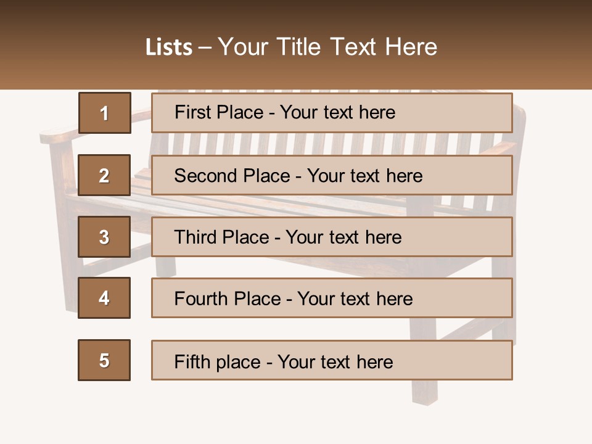The height and width of the screenshot is (444, 592).
Task: Click the number 4 box
Action: (x=104, y=298)
